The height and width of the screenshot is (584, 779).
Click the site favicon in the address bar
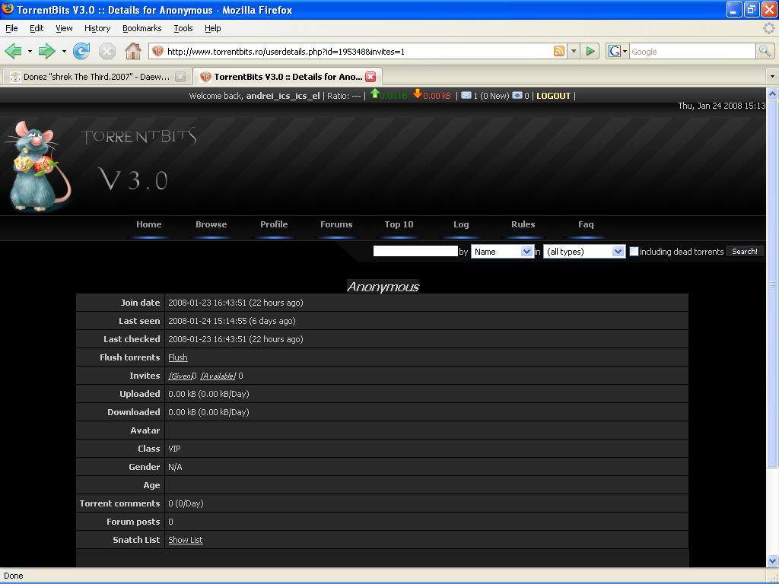point(157,51)
